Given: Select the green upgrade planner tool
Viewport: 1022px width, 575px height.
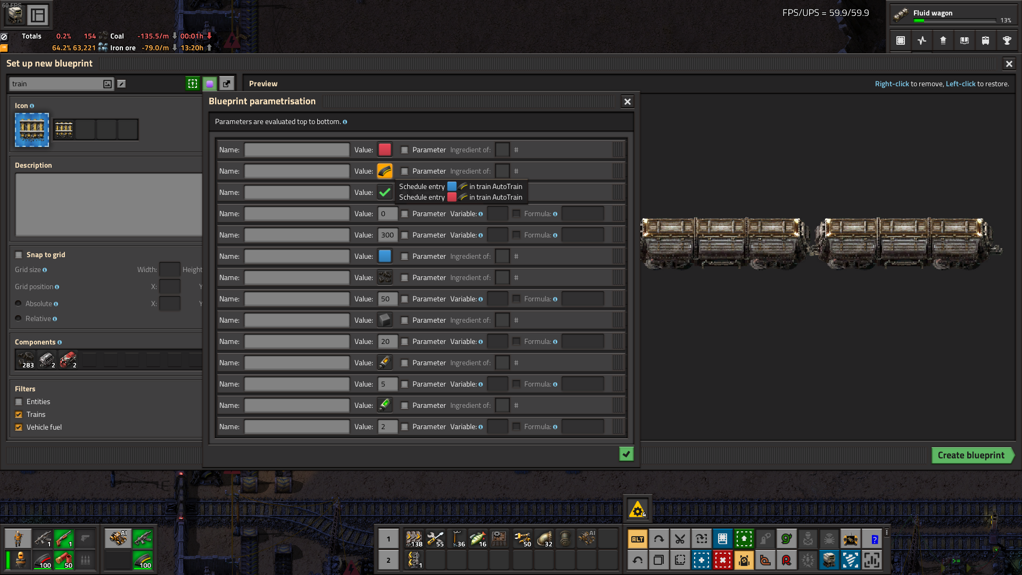Looking at the screenshot, I should [744, 539].
